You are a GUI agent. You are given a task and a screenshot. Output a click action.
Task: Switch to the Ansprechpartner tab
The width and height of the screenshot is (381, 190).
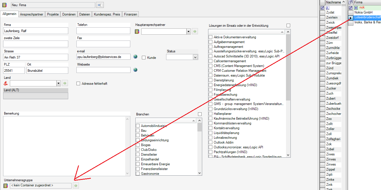pyautogui.click(x=32, y=14)
